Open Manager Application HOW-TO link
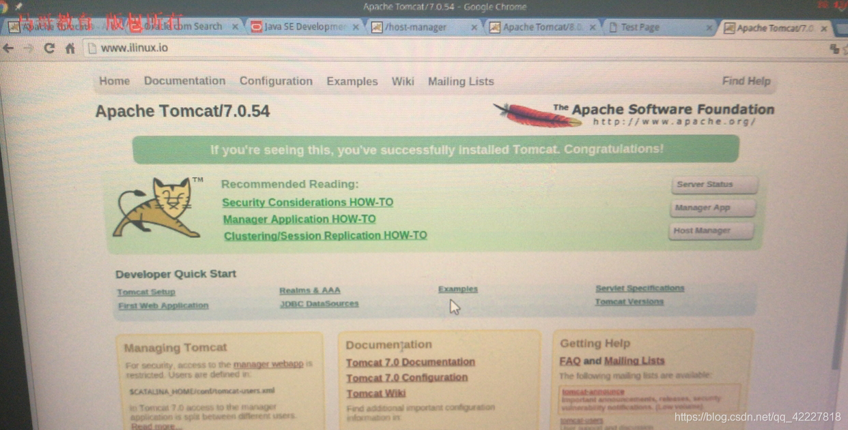This screenshot has height=430, width=848. [x=299, y=219]
